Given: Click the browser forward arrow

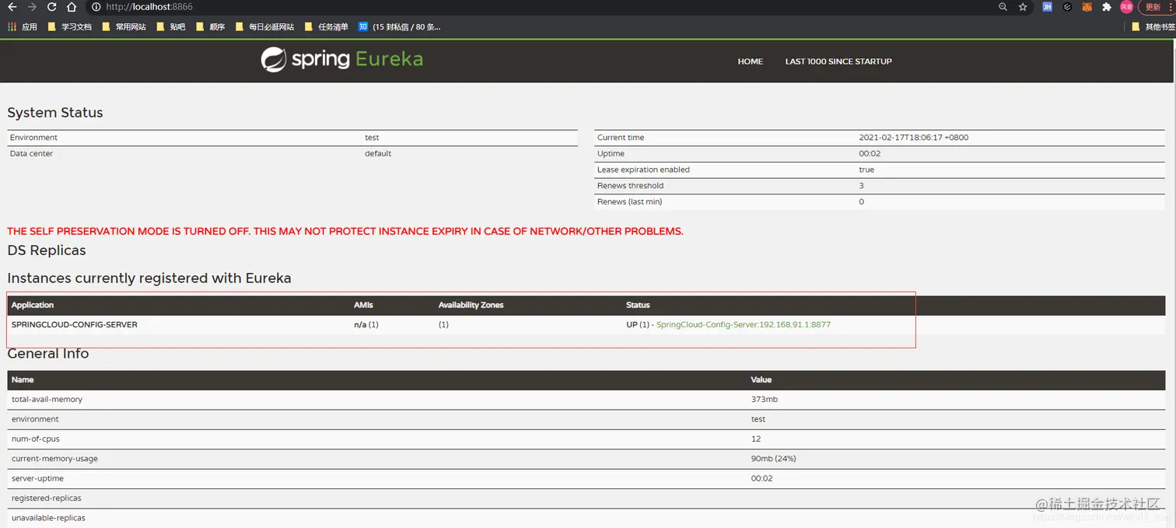Looking at the screenshot, I should [x=32, y=7].
